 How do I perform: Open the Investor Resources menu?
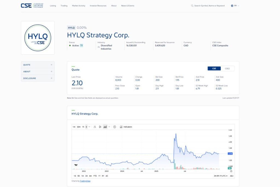[98, 6]
